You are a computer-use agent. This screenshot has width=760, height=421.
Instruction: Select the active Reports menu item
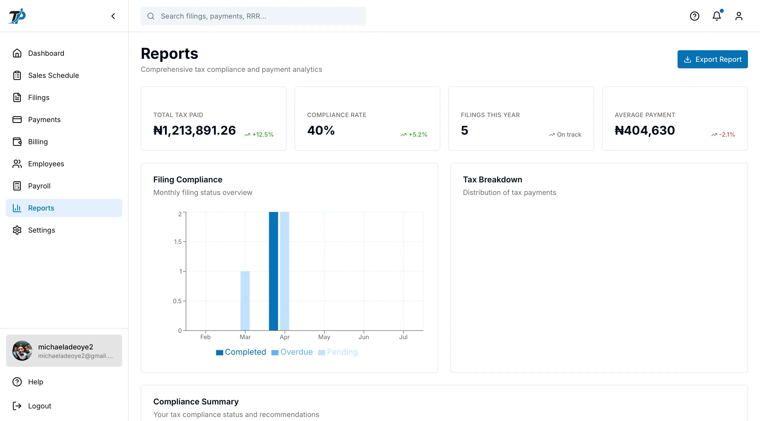pyautogui.click(x=64, y=208)
